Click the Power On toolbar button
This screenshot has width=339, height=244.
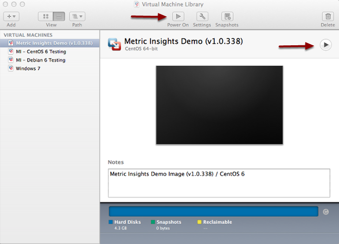[x=178, y=16]
